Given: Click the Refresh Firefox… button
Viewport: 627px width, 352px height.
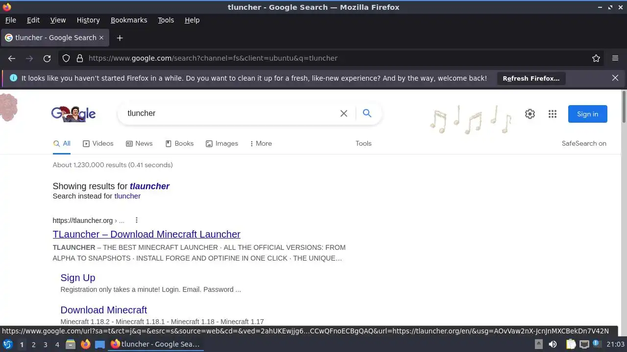Looking at the screenshot, I should 531,78.
